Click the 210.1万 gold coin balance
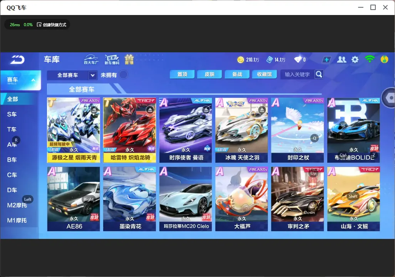Image resolution: width=395 pixels, height=277 pixels. (253, 60)
